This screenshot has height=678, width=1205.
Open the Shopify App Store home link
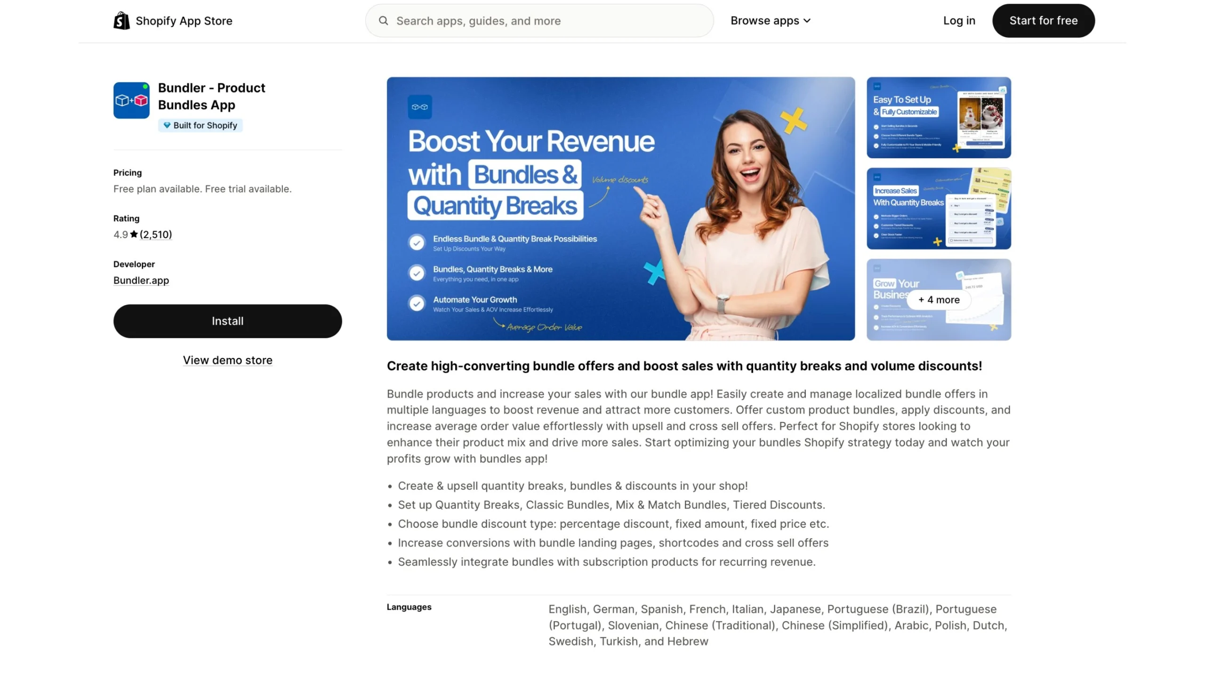pyautogui.click(x=173, y=21)
